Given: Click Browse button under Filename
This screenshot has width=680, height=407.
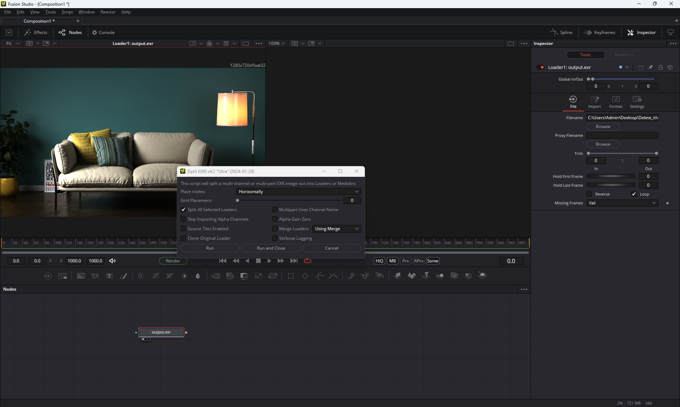Looking at the screenshot, I should point(603,127).
